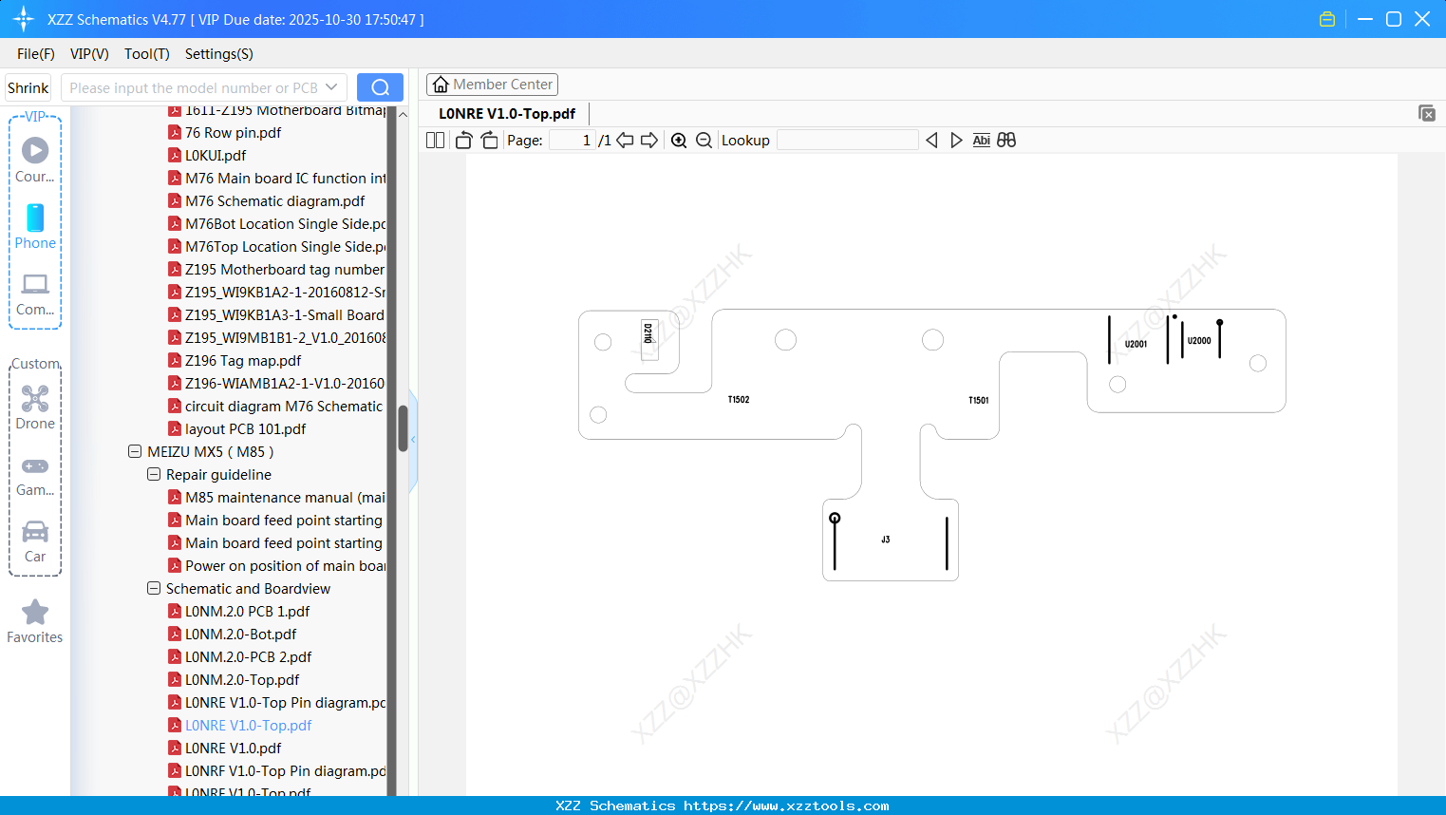Find previous lookup match
Screen dimensions: 1446x815
pos(931,141)
